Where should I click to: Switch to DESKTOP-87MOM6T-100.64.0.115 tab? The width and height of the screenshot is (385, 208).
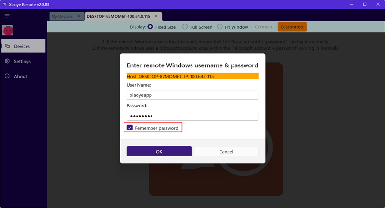coord(118,16)
